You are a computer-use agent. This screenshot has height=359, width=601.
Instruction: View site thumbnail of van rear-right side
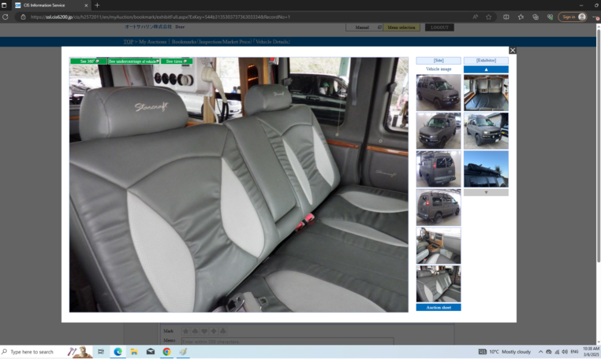pos(439,207)
